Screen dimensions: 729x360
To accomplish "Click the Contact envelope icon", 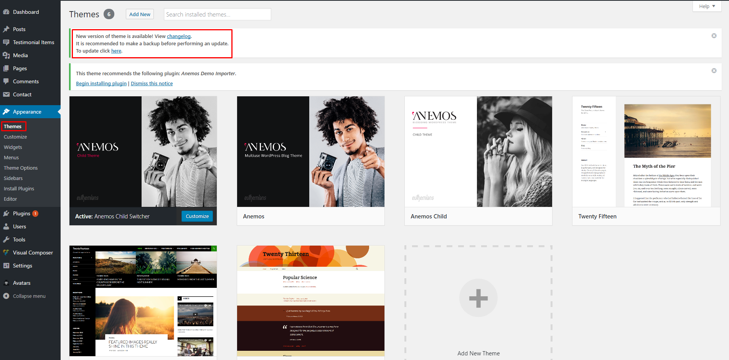I will click(6, 94).
